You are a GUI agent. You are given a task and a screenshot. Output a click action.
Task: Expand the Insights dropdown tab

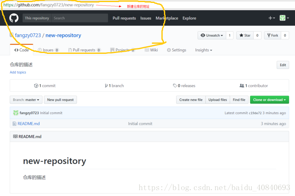[x=204, y=50]
